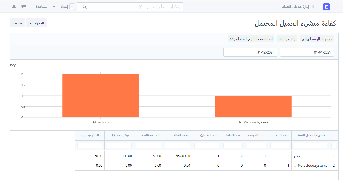Screen dimensions: 343x180
Task: Sort by عدد النقاط column header
Action: [x=233, y=136]
